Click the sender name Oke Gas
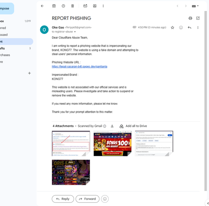 click(x=58, y=28)
